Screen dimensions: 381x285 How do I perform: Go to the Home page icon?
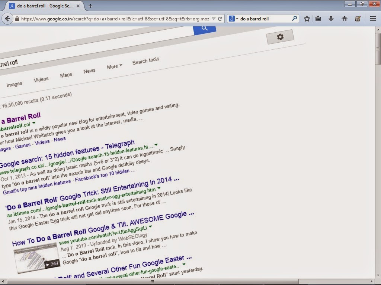344,19
